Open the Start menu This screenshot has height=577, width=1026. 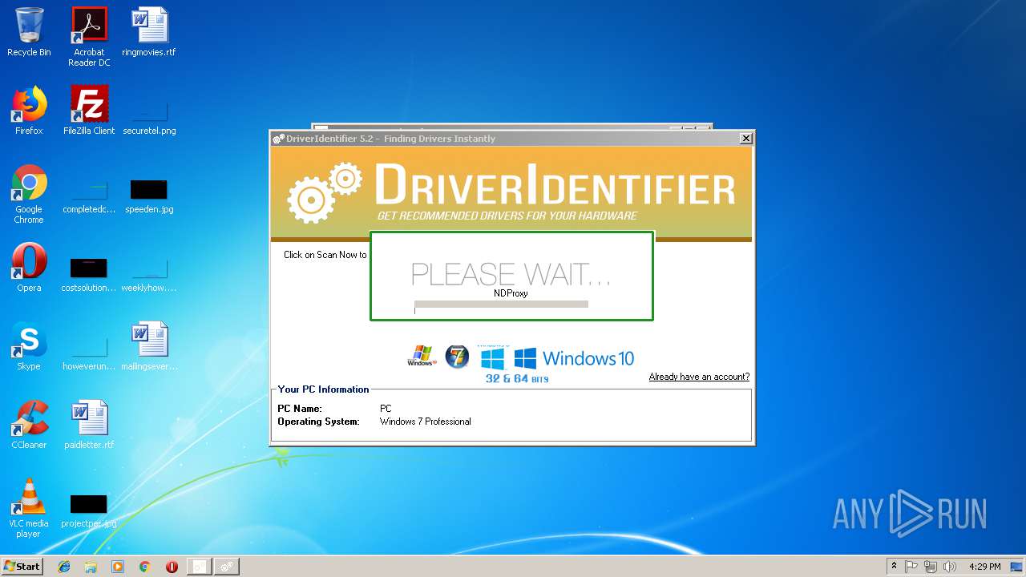click(22, 567)
